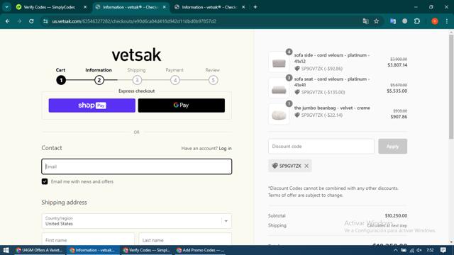454x255 pixels.
Task: Open the Chrome three-dot menu
Action: pyautogui.click(x=447, y=21)
